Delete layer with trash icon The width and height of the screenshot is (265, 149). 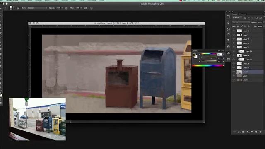[x=260, y=132]
